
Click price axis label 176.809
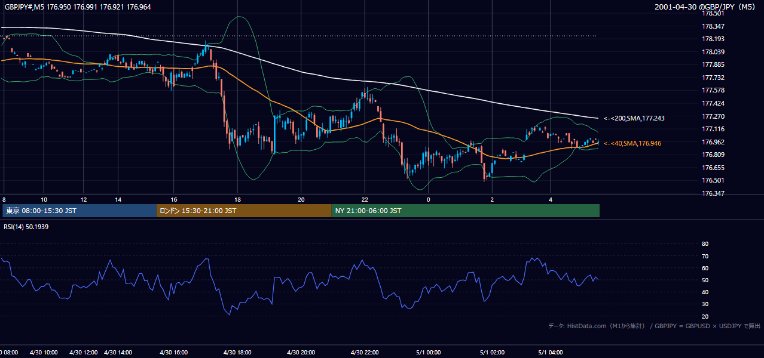coord(713,155)
